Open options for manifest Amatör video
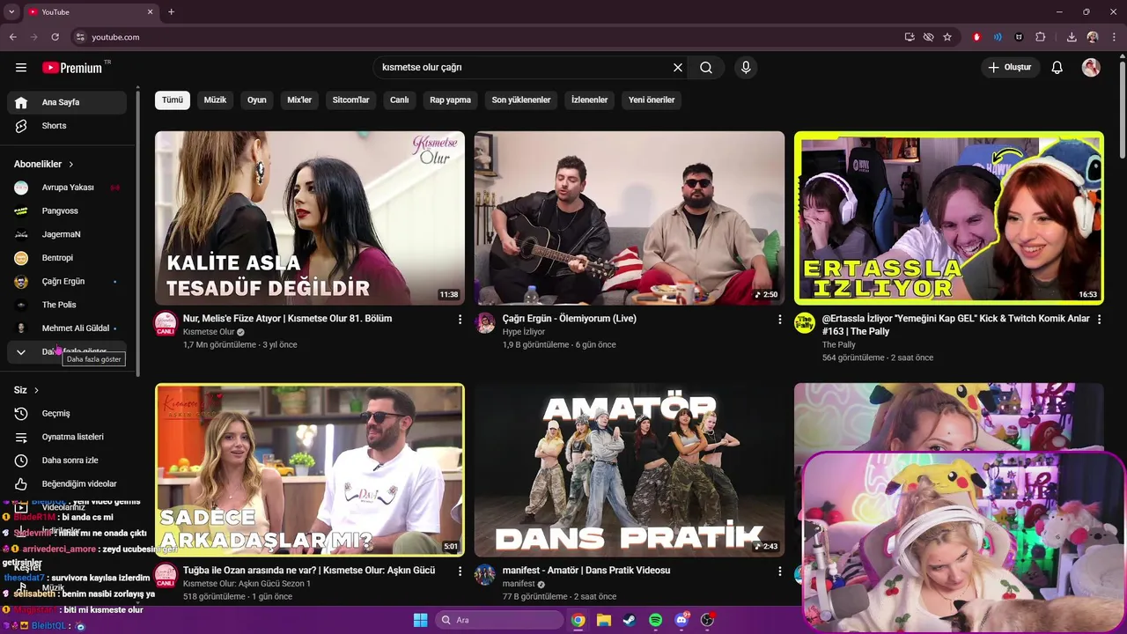Viewport: 1127px width, 634px height. tap(779, 571)
